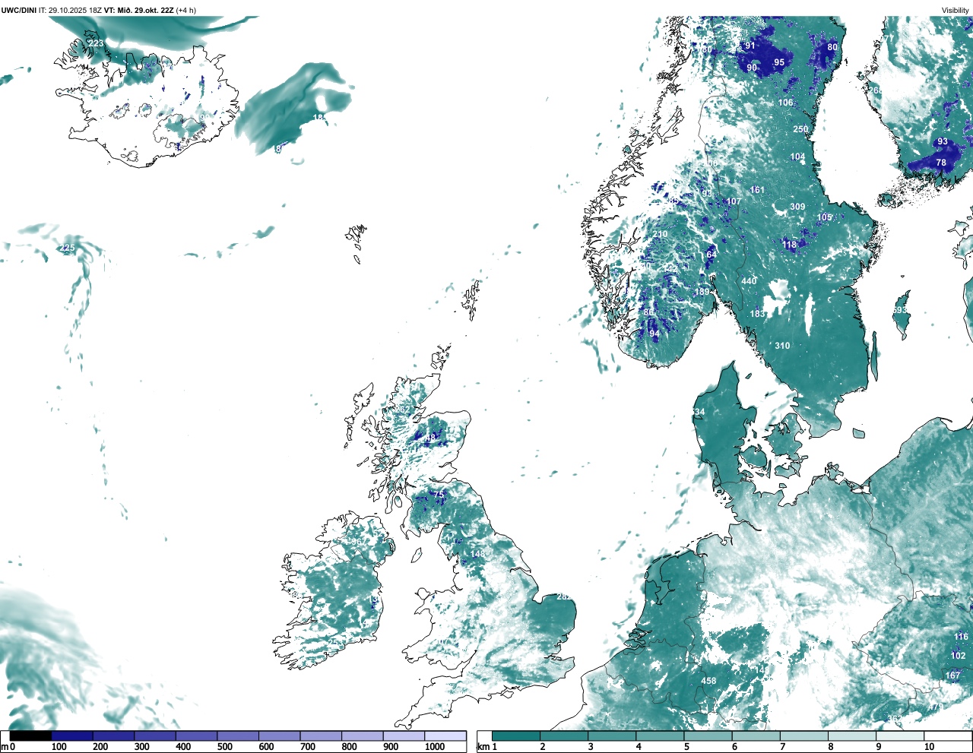The image size is (973, 753).
Task: Click the initial time '29.10.2025 18Z' text
Action: point(75,10)
